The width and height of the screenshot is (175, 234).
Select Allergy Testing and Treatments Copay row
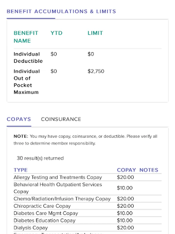tap(58, 177)
